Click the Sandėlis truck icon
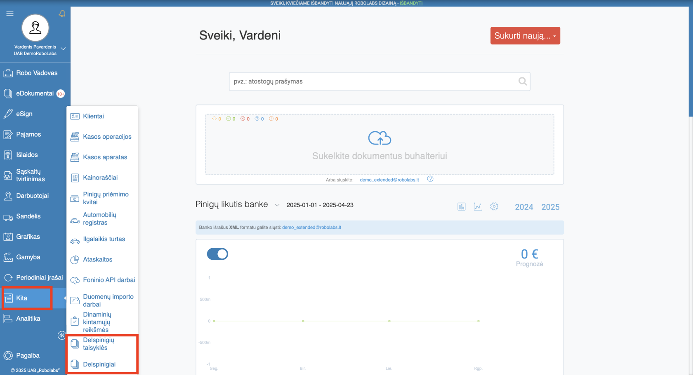 (8, 217)
